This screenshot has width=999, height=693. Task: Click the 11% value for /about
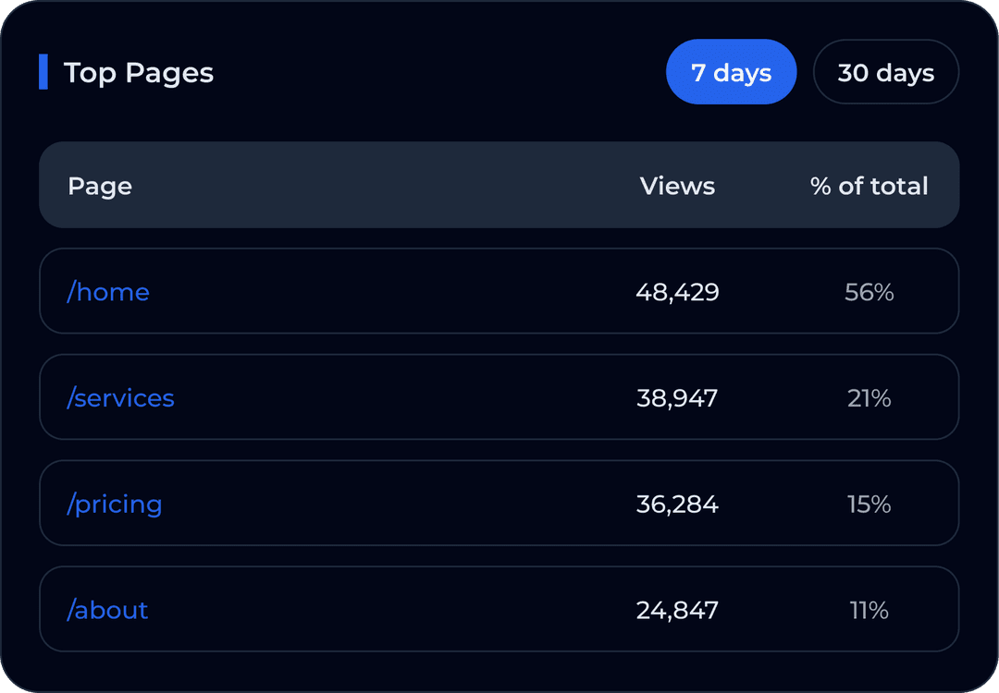coord(869,610)
